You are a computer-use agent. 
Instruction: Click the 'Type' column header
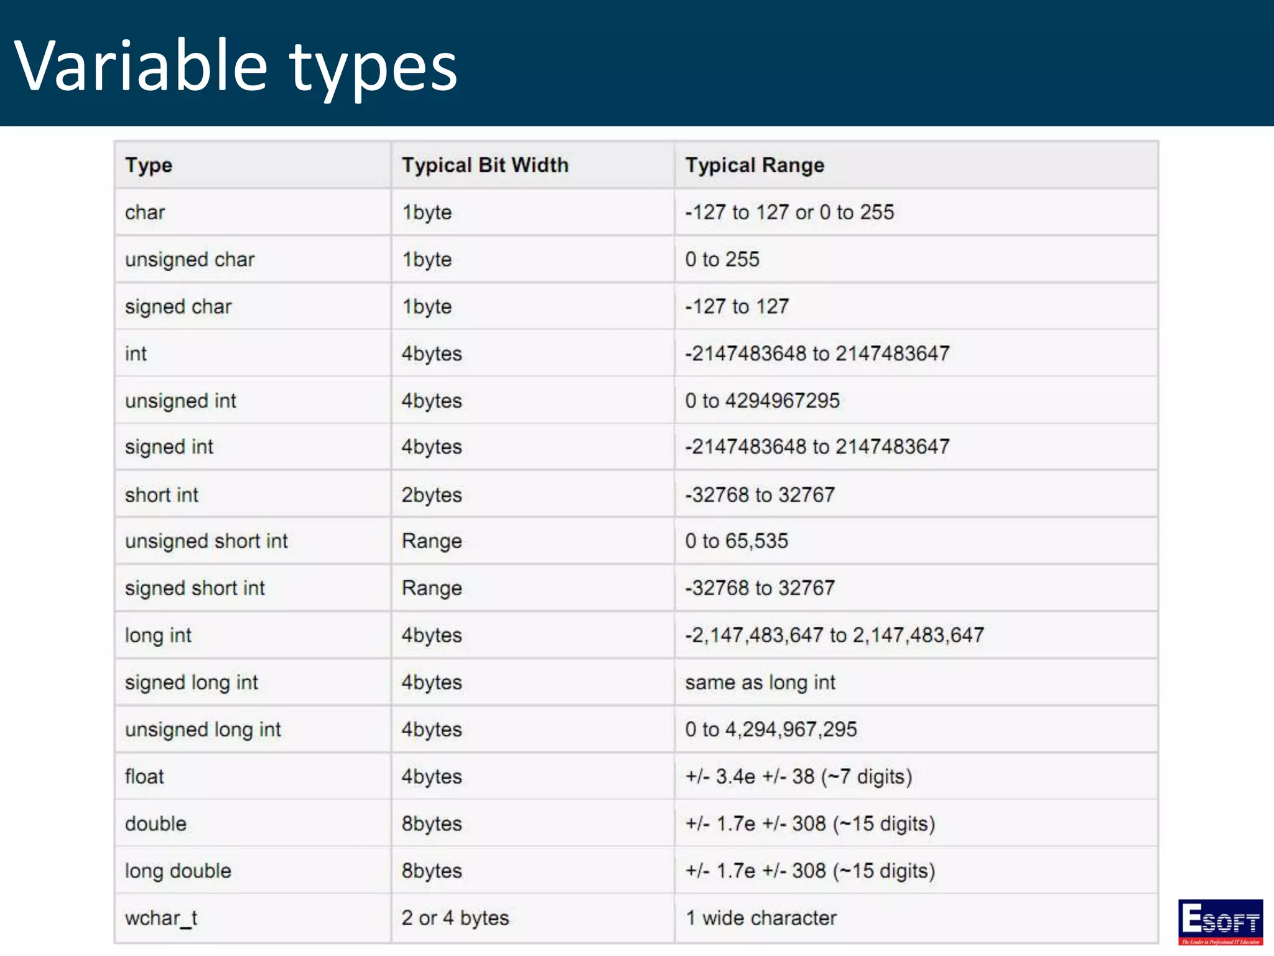click(149, 165)
